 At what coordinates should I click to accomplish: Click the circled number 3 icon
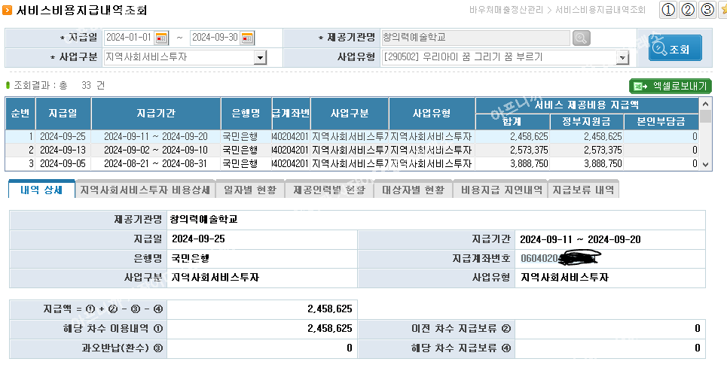[x=707, y=10]
